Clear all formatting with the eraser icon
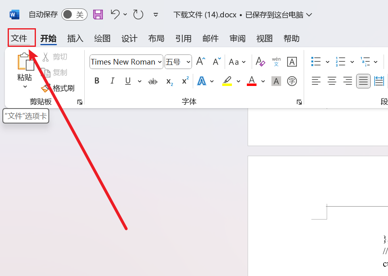Image resolution: width=388 pixels, height=276 pixels. point(260,61)
